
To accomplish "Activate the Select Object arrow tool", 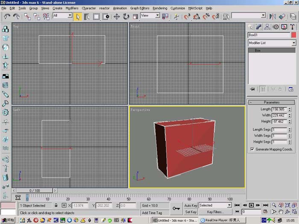I will click(x=78, y=17).
